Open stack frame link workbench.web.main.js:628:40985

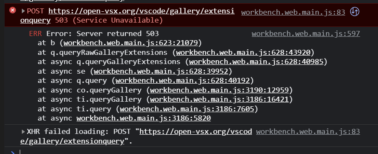coord(256,62)
